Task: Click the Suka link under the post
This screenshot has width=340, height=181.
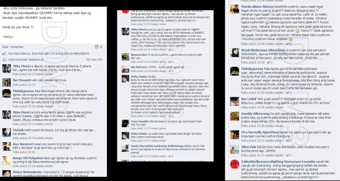Action: click(x=5, y=47)
